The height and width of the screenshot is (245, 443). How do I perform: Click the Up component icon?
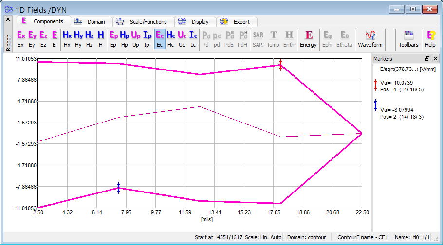(x=135, y=39)
